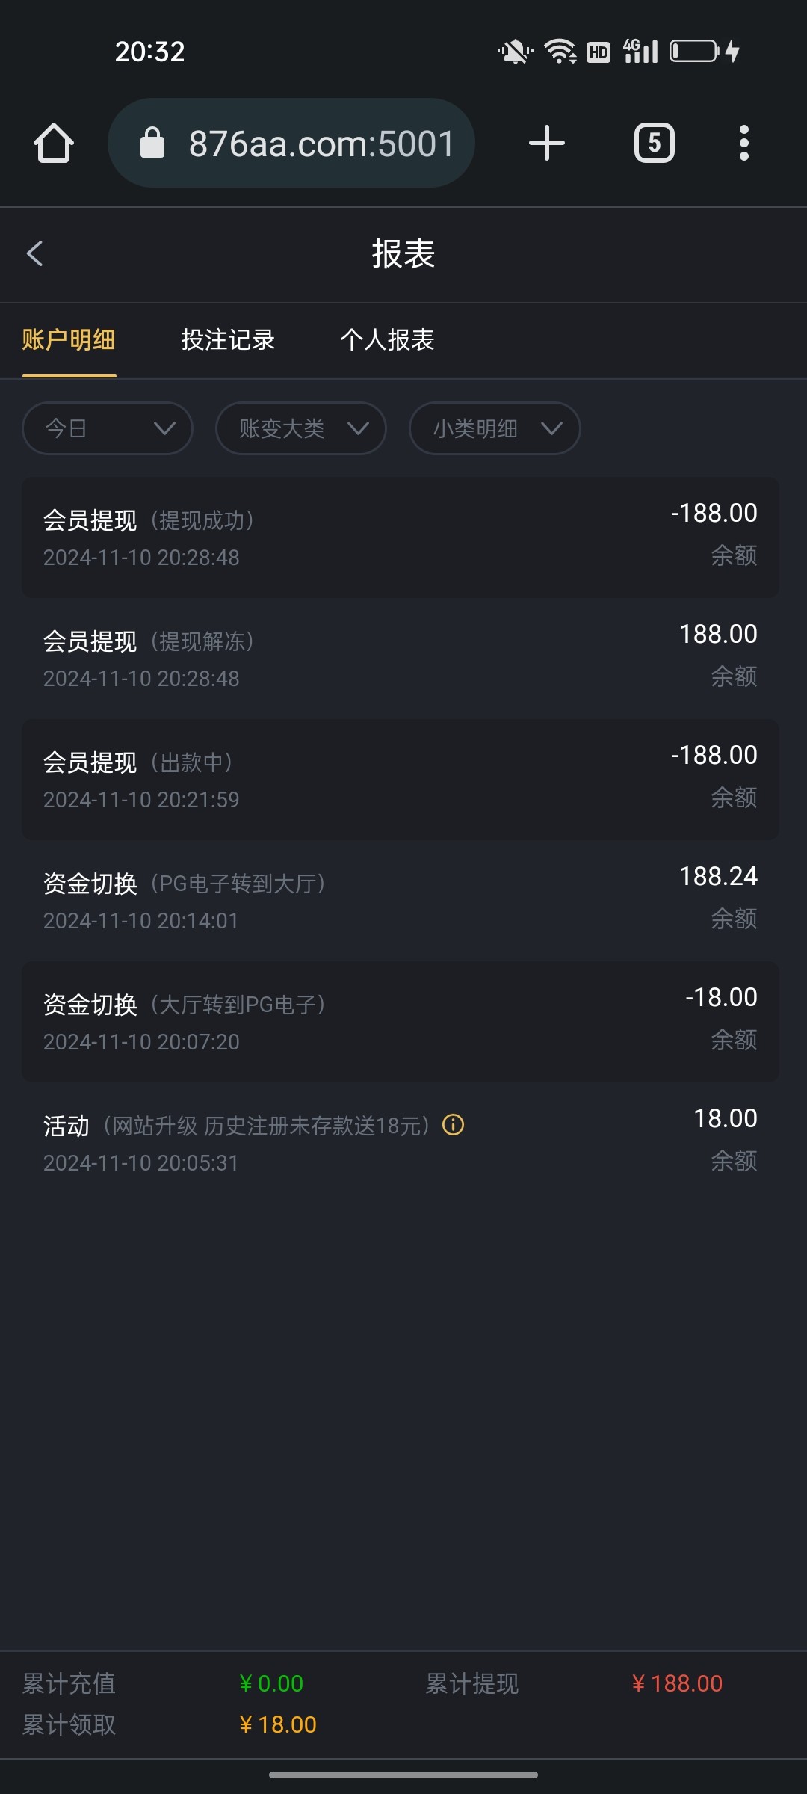This screenshot has width=807, height=1794.
Task: Open the PG电子转到大厅 transfer record
Action: 401,901
